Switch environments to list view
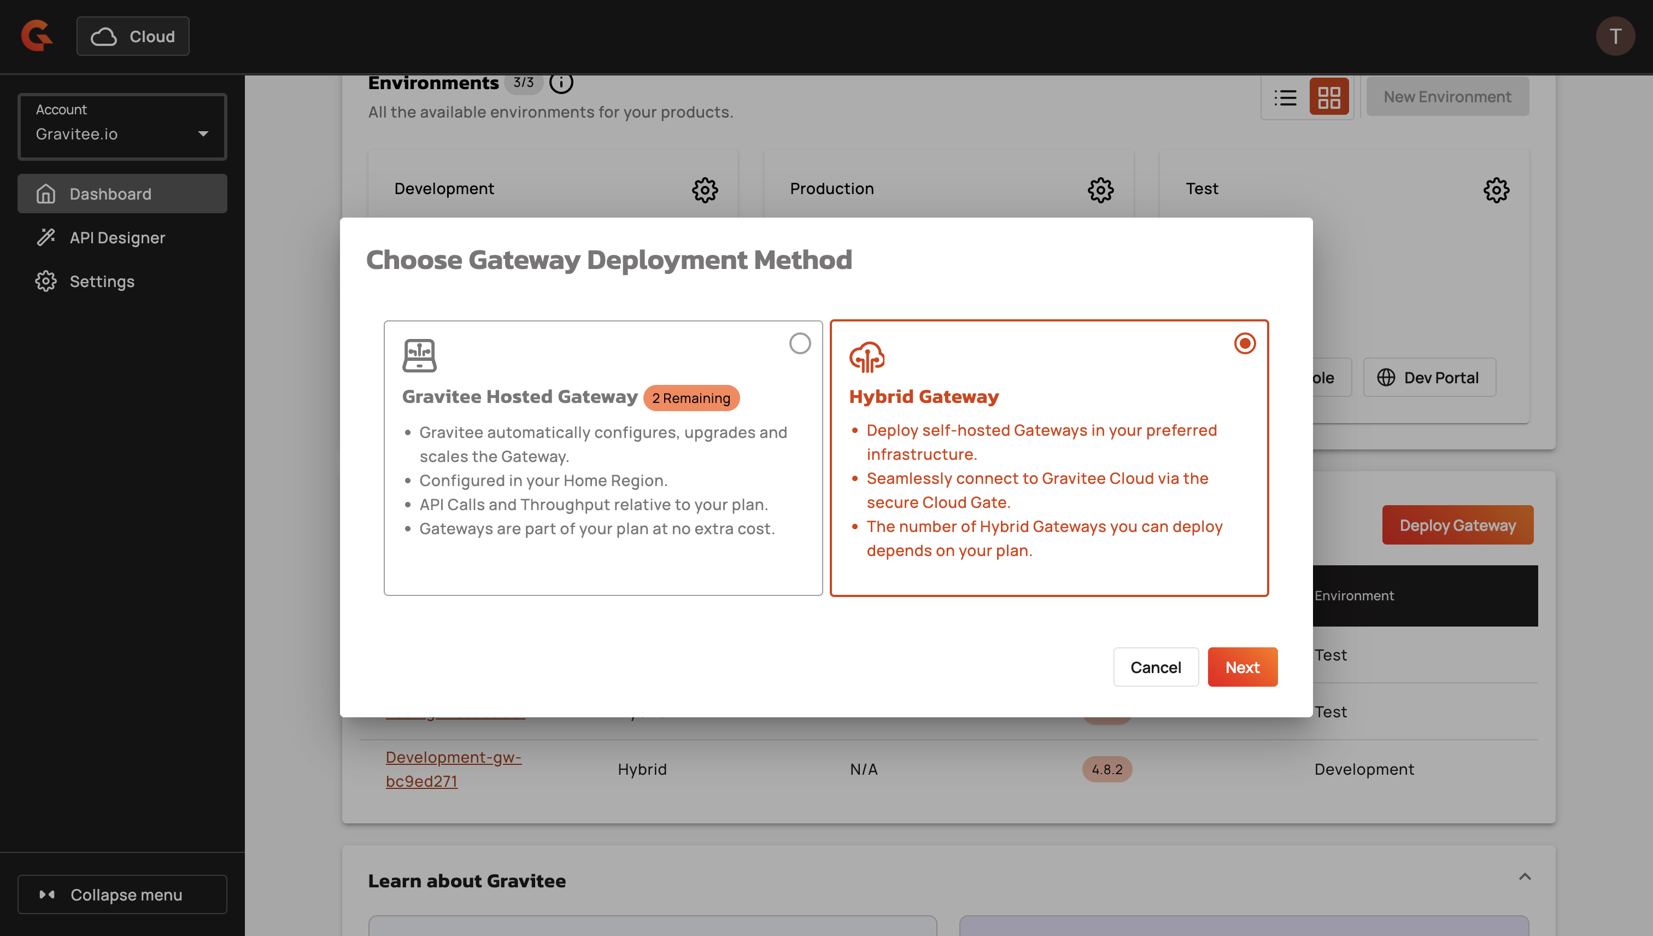Viewport: 1653px width, 936px height. (x=1285, y=97)
